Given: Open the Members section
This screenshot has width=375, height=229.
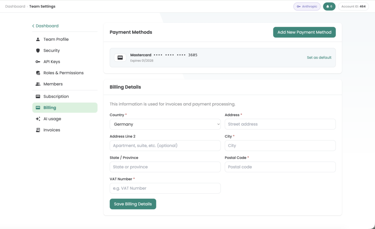Looking at the screenshot, I should click(65, 84).
